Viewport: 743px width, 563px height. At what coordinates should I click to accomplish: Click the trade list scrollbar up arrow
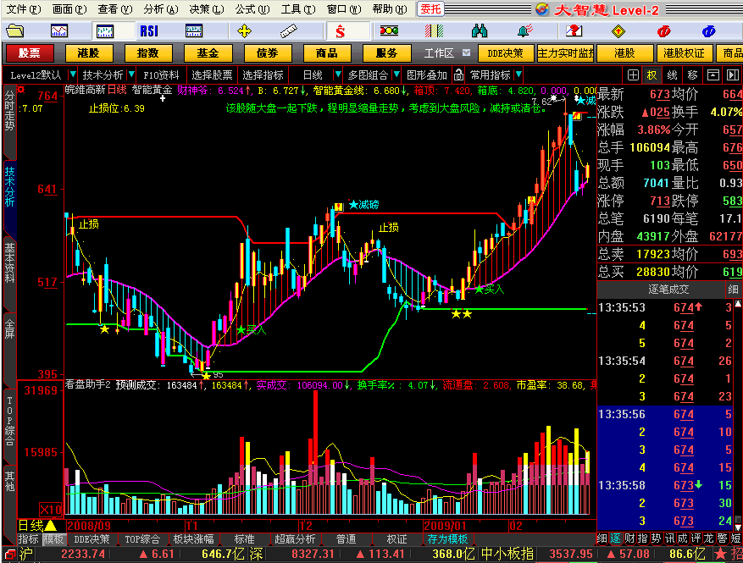738,303
